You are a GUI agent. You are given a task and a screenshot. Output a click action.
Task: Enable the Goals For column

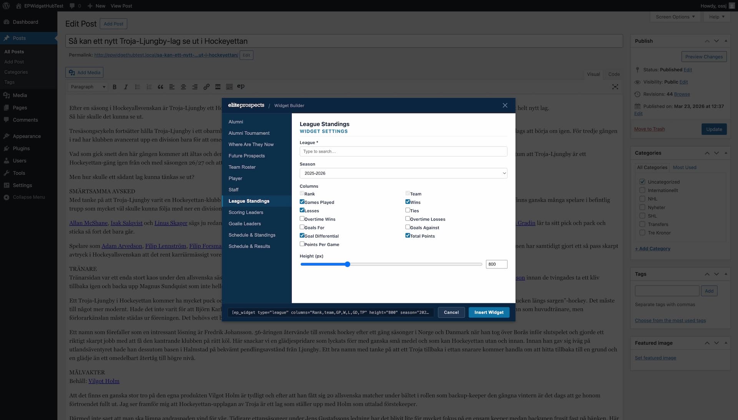[x=302, y=227]
